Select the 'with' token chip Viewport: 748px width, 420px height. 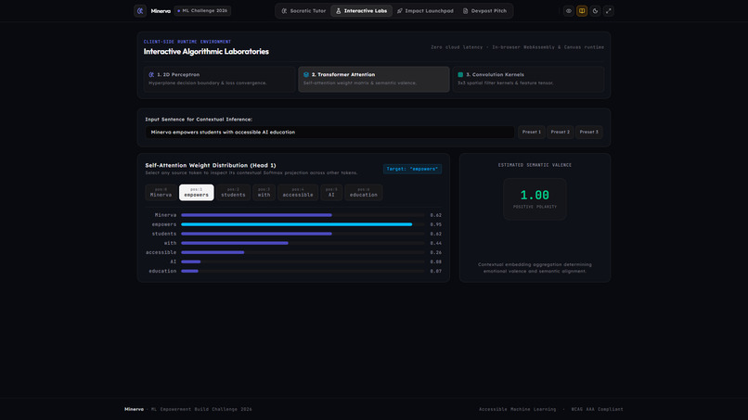264,193
